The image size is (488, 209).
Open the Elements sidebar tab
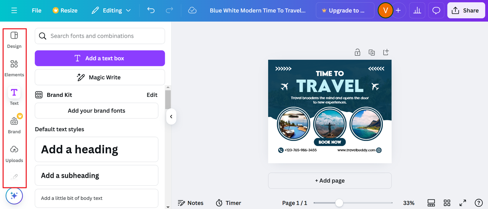click(14, 68)
